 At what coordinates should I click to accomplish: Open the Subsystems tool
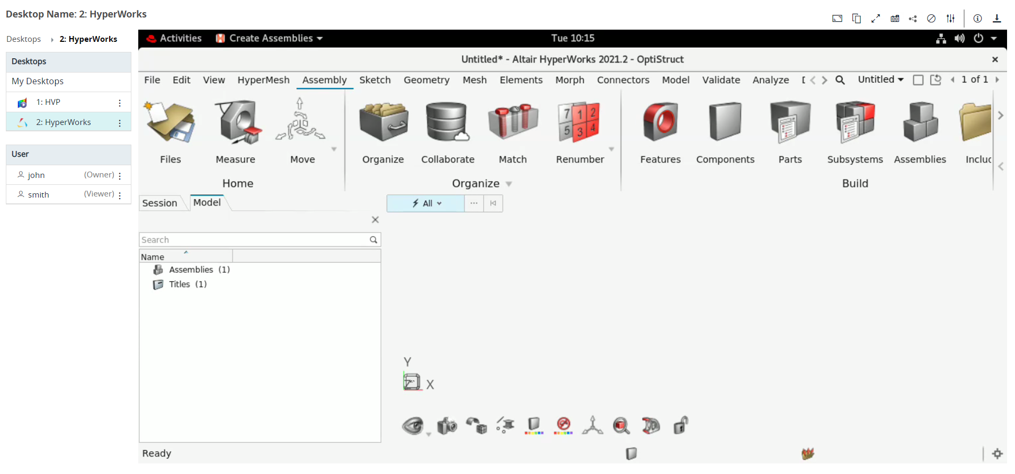point(855,122)
